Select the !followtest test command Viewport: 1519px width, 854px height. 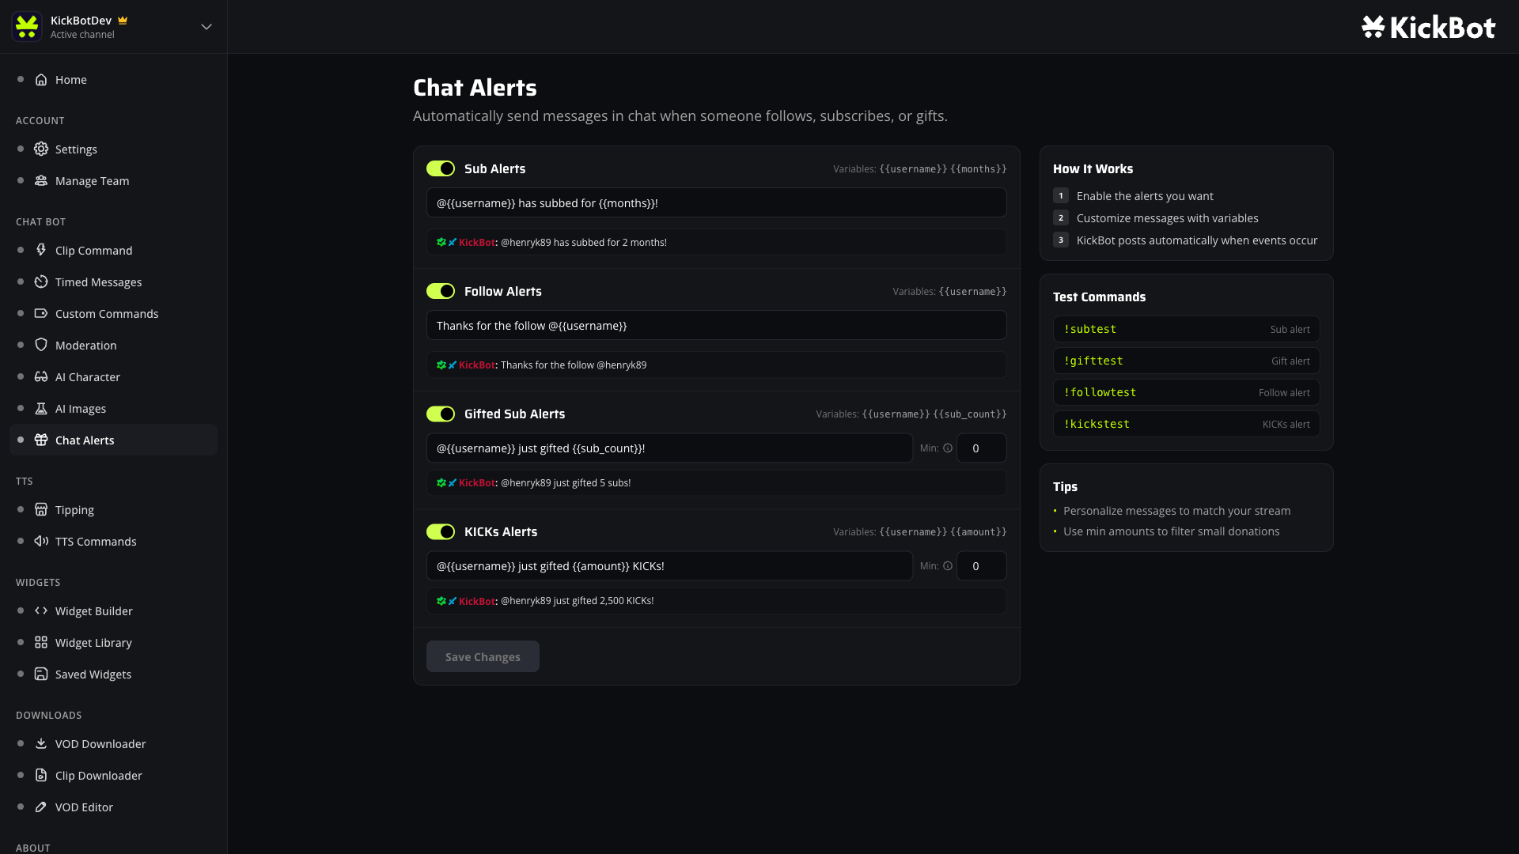pos(1186,392)
